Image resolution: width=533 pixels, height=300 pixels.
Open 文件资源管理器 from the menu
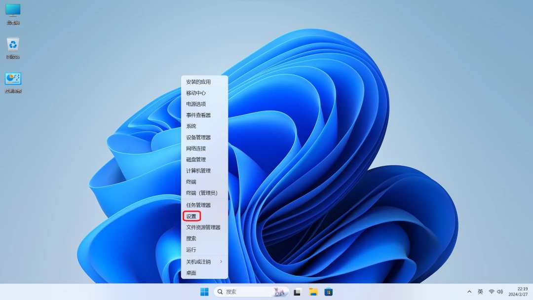tap(204, 227)
